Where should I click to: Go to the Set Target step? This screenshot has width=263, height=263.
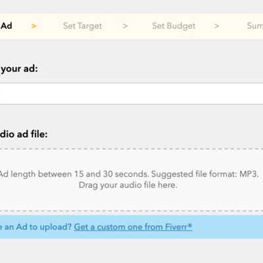[x=82, y=26]
